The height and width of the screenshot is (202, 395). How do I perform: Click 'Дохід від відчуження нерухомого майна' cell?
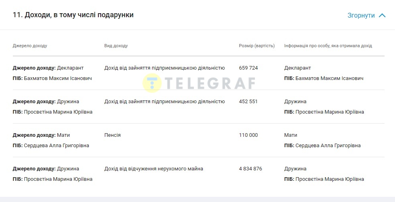[154, 169]
